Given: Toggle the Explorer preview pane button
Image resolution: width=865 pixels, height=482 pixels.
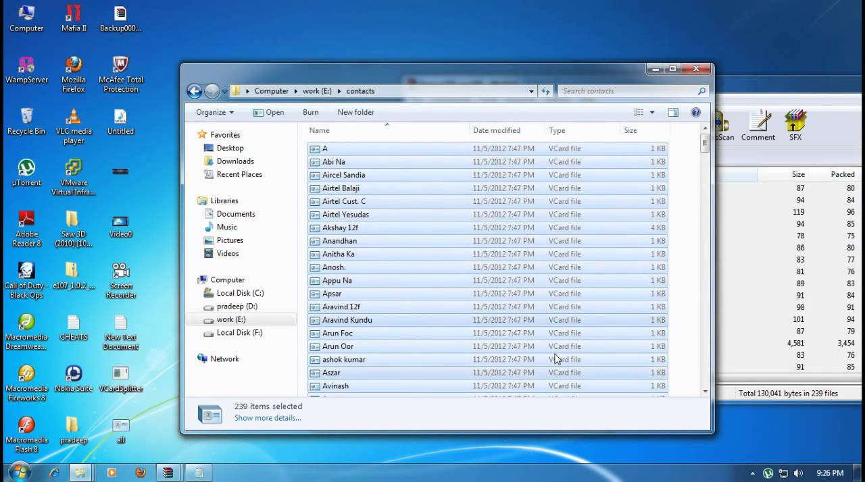Looking at the screenshot, I should tap(673, 112).
